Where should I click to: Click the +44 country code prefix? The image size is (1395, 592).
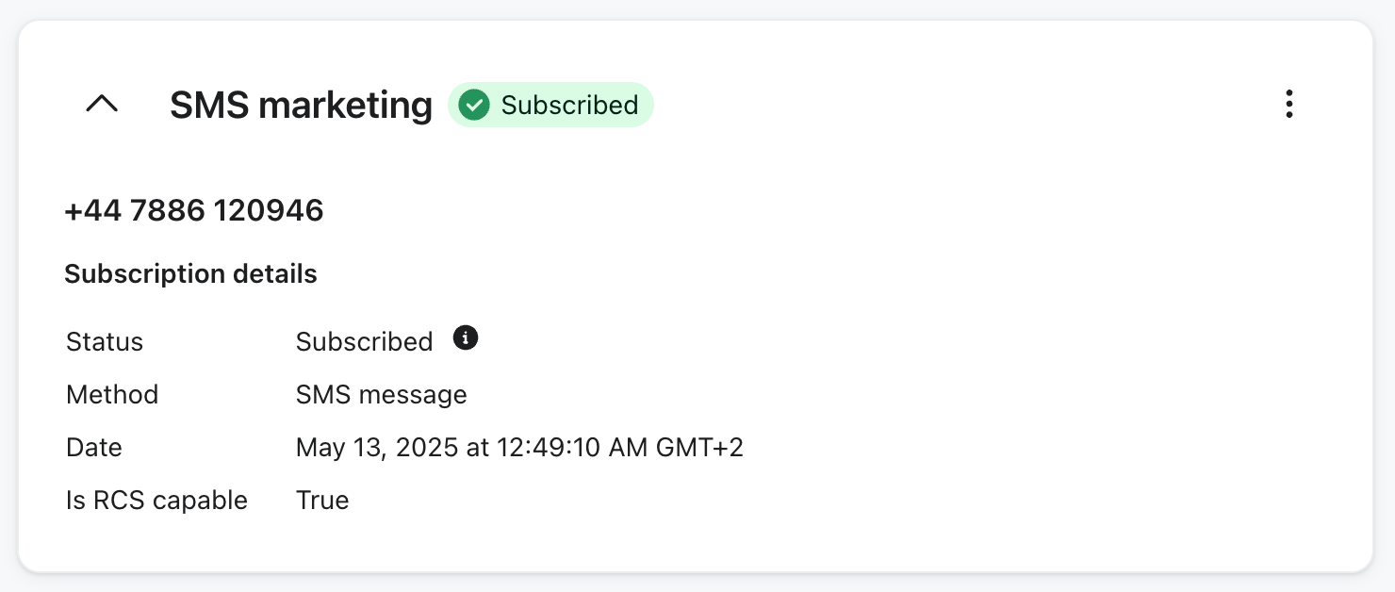coord(92,210)
